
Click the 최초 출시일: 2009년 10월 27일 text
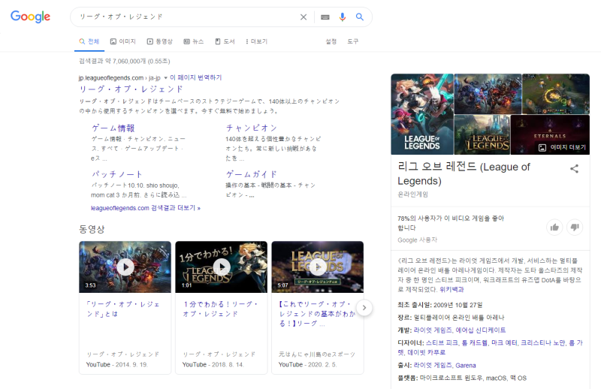pyautogui.click(x=440, y=305)
